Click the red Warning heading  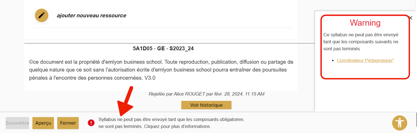click(x=365, y=23)
